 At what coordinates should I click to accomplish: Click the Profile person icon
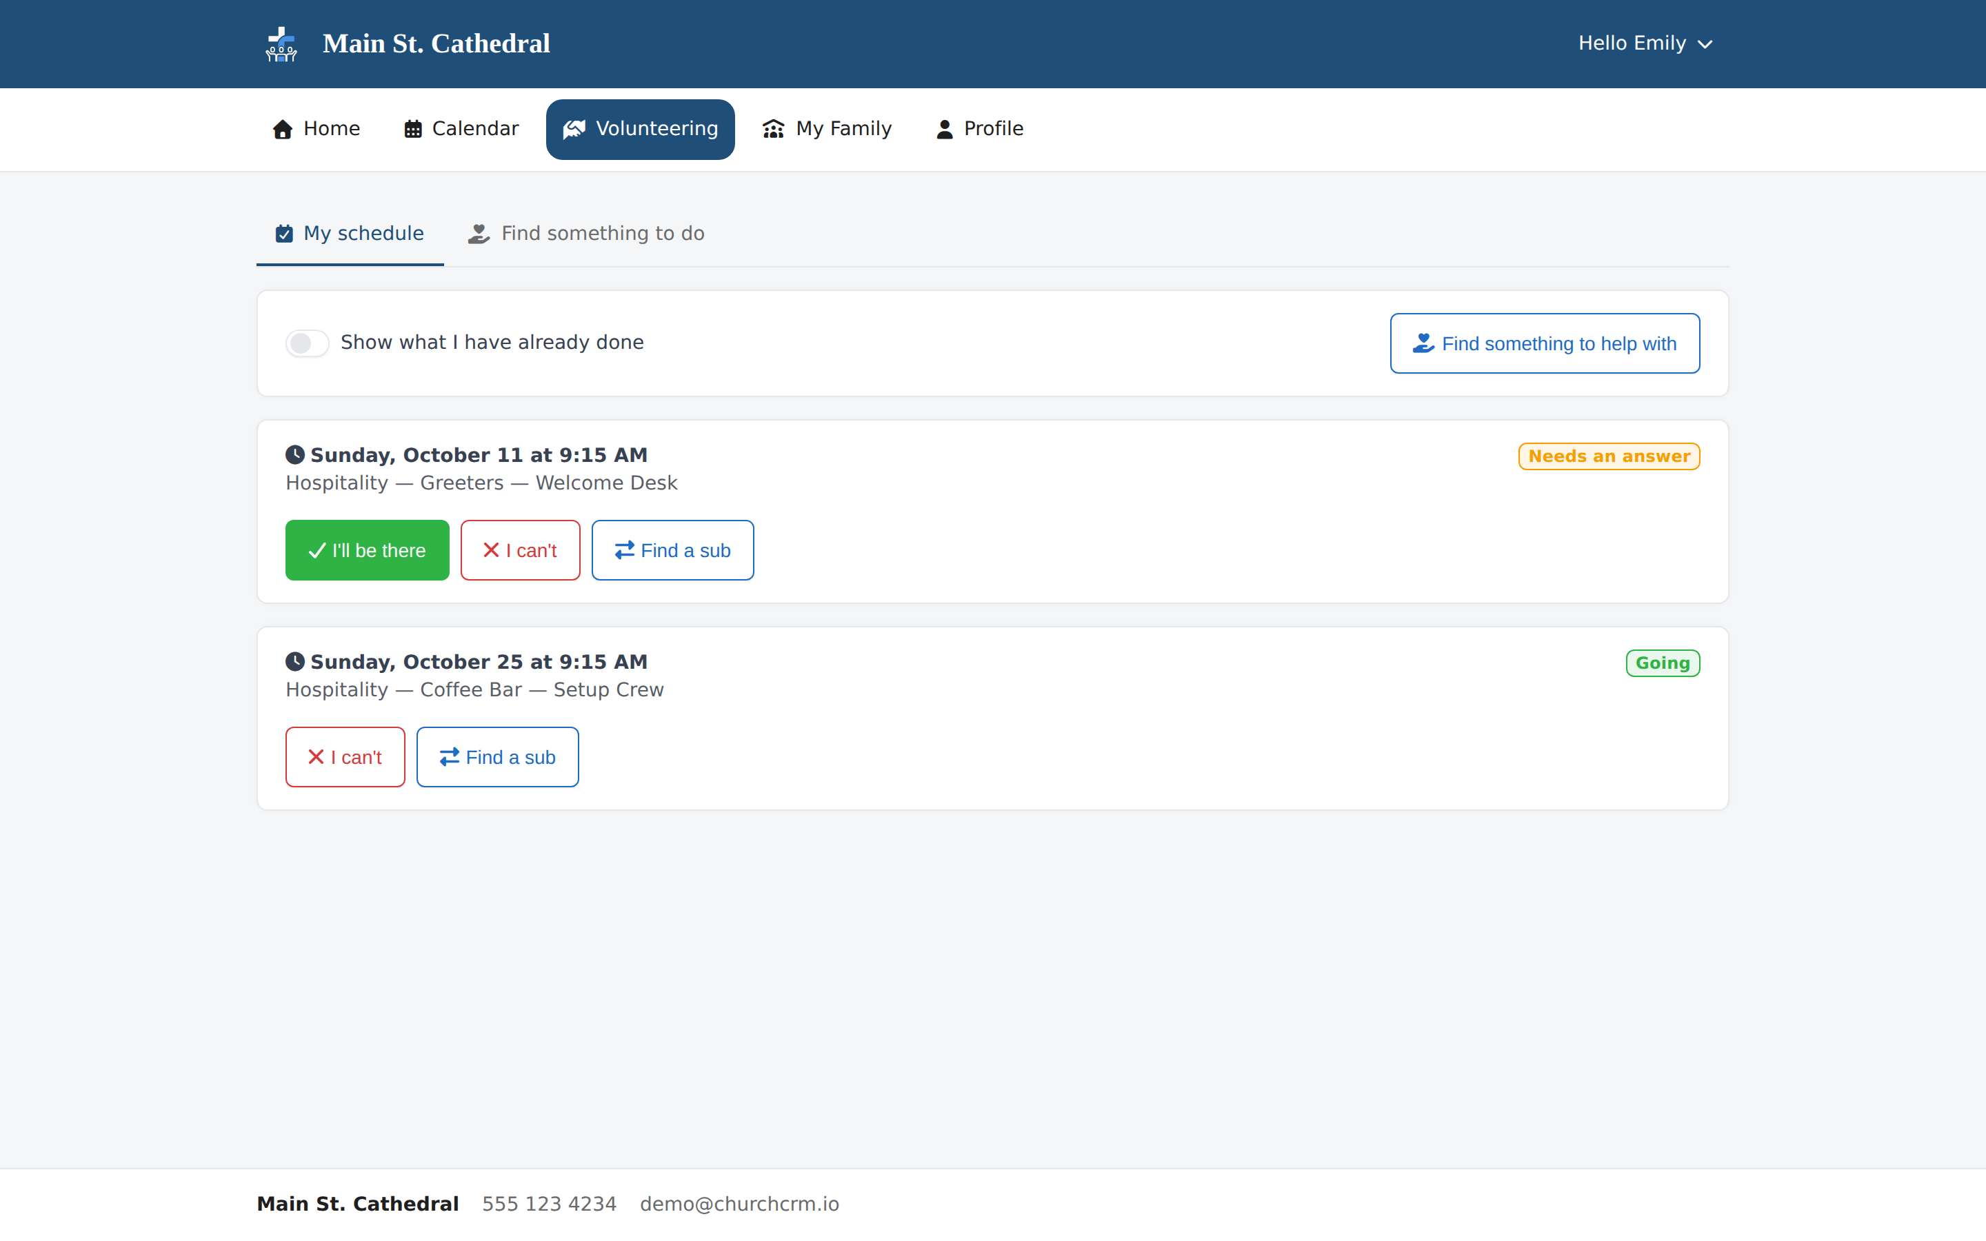(x=945, y=130)
